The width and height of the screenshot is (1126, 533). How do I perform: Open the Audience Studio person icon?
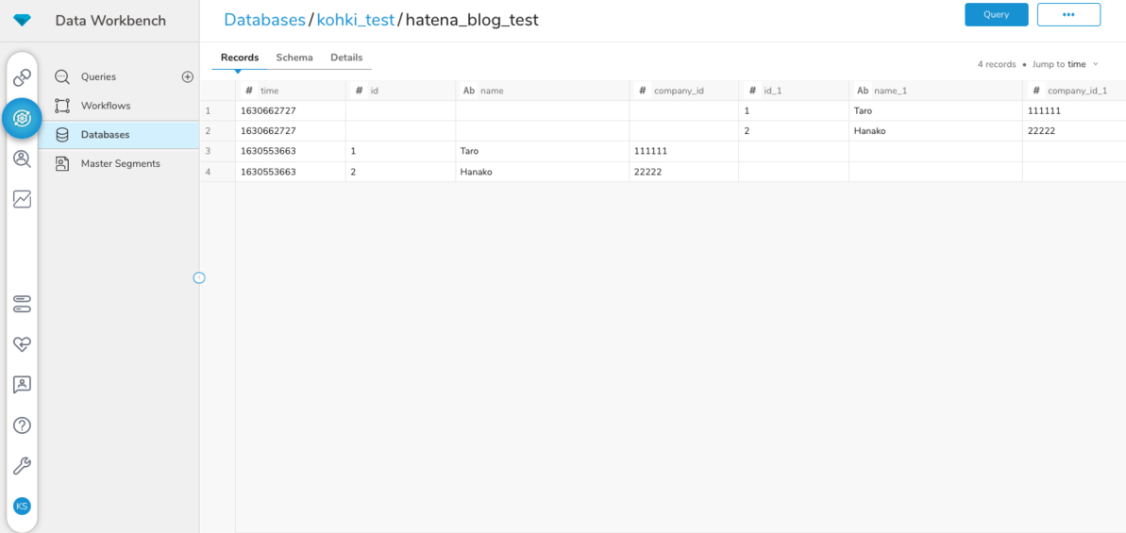coord(22,158)
